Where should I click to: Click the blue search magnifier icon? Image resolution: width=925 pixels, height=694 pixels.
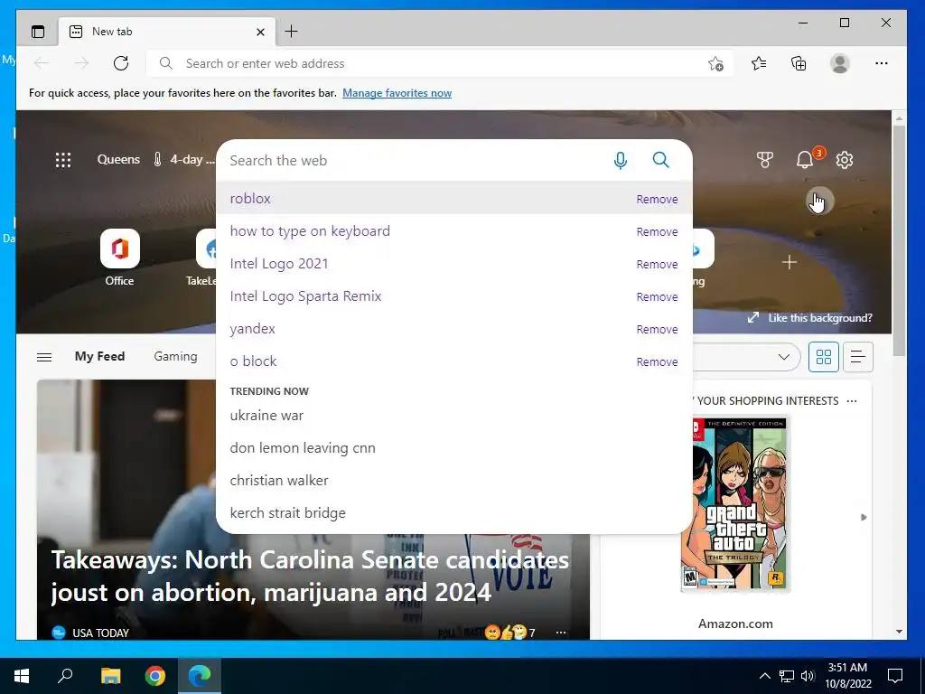[660, 160]
